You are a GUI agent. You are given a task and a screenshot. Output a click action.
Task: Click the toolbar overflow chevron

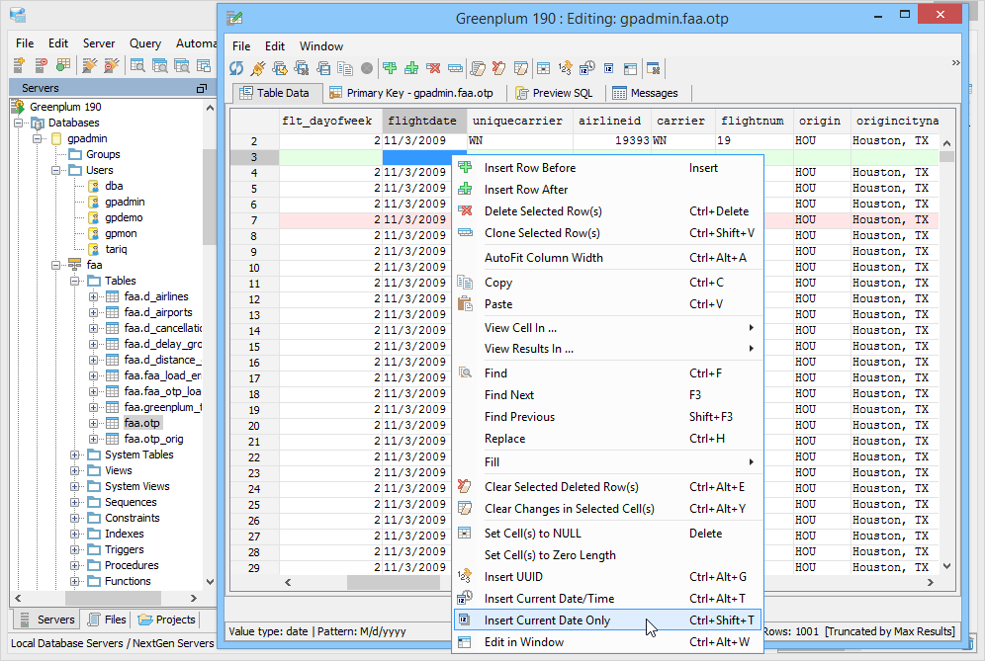point(955,62)
